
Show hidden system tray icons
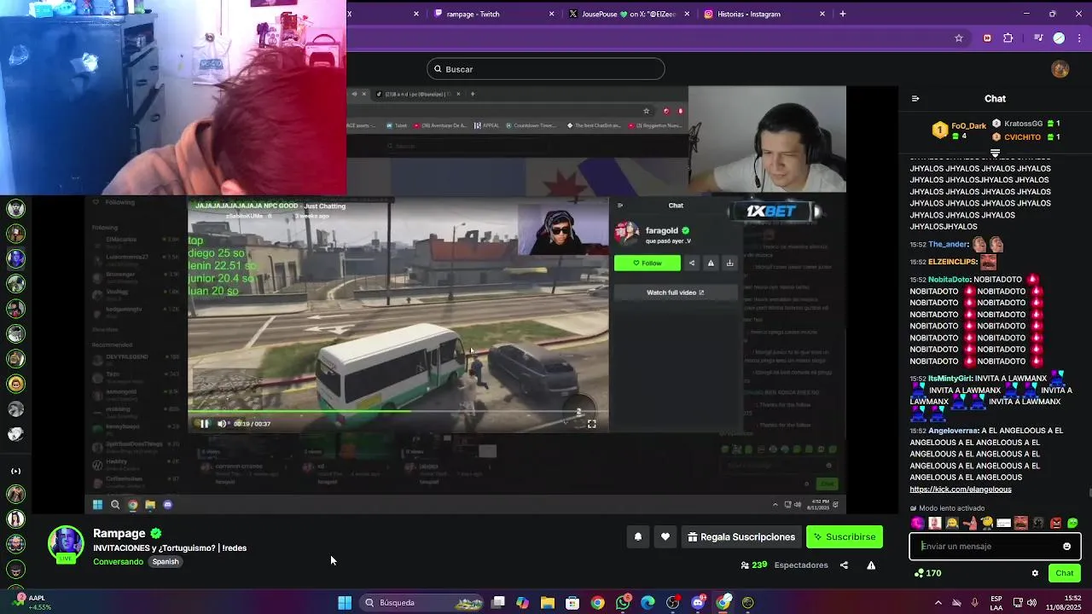pyautogui.click(x=938, y=603)
